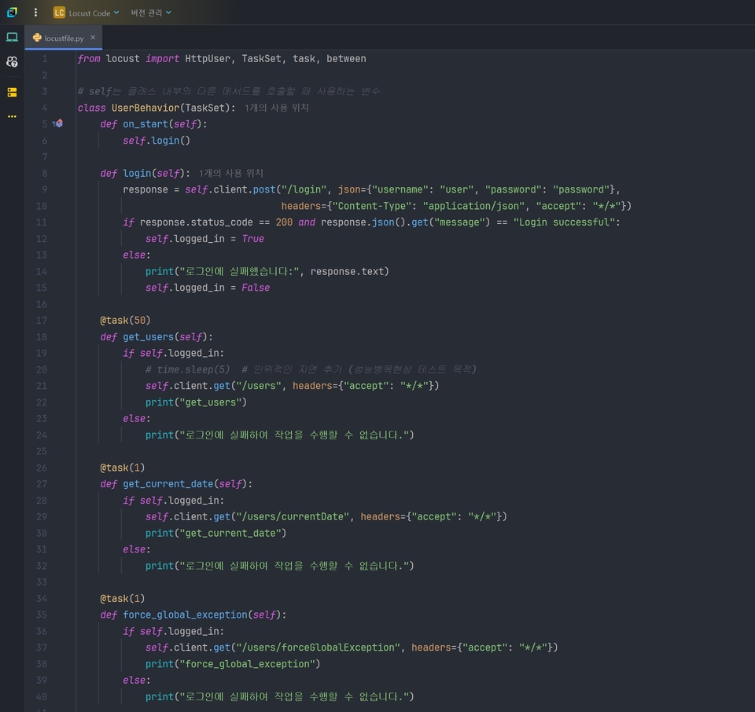755x712 pixels.
Task: Click the "Login successful" string
Action: (x=564, y=222)
